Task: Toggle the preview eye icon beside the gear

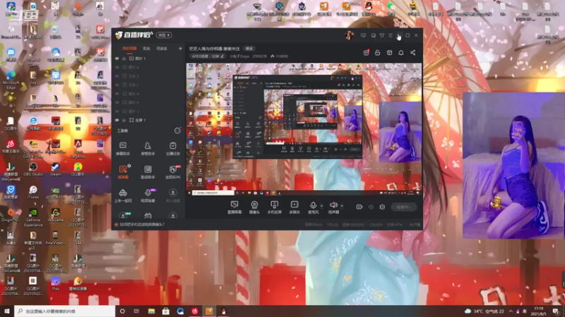Action: (x=371, y=207)
